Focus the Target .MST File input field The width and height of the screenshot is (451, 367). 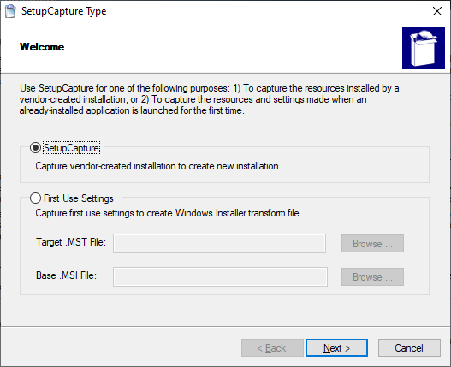point(219,243)
